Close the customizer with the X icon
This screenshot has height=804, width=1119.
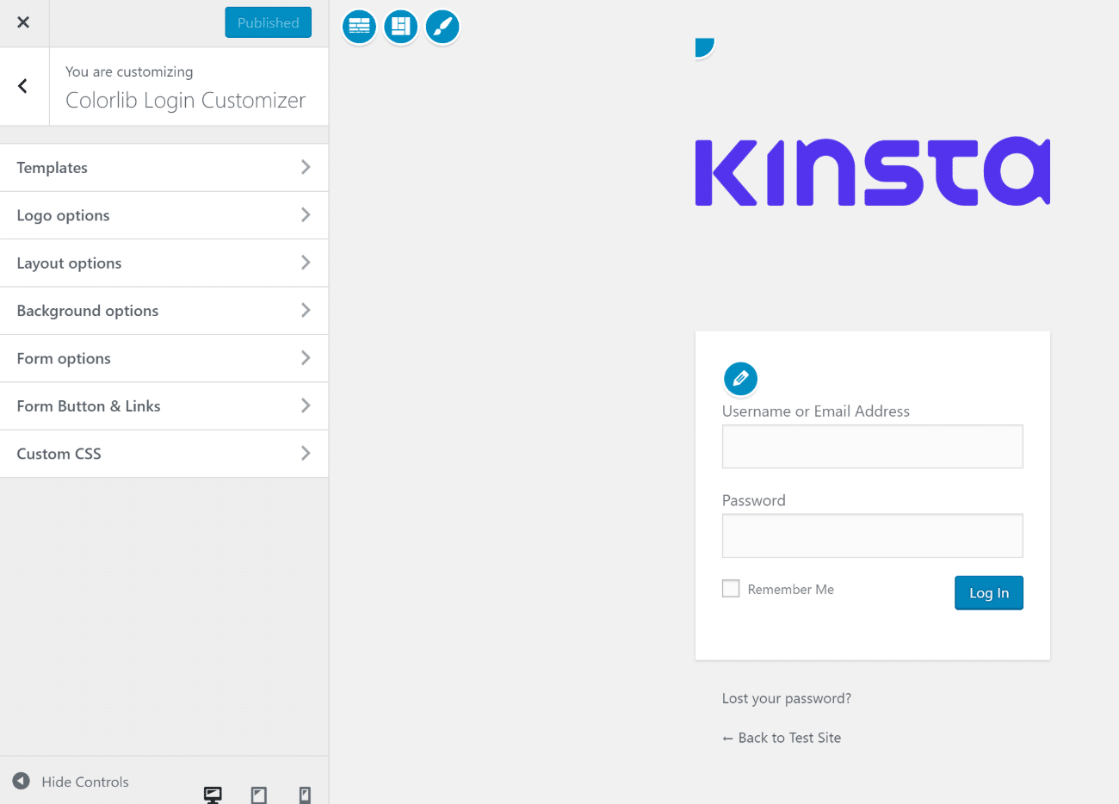(23, 22)
